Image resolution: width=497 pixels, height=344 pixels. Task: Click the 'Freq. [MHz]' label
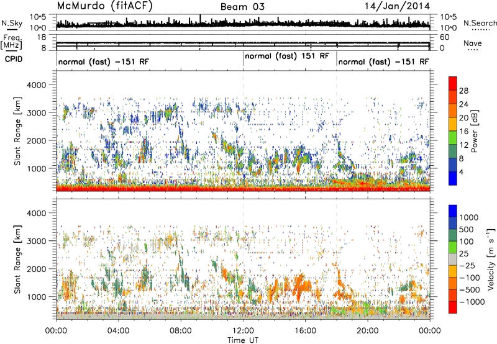click(11, 42)
